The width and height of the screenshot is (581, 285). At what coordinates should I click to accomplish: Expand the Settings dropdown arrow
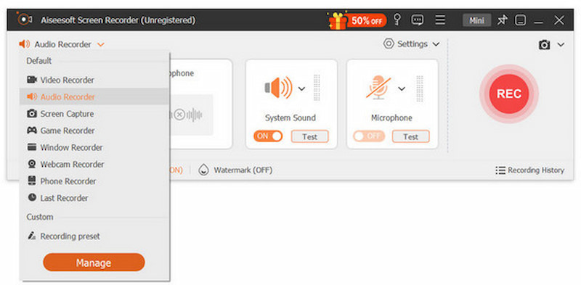436,44
